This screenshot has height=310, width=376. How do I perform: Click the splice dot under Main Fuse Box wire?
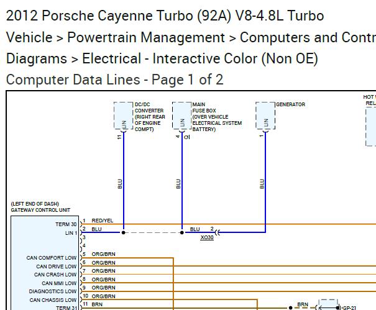181,232
